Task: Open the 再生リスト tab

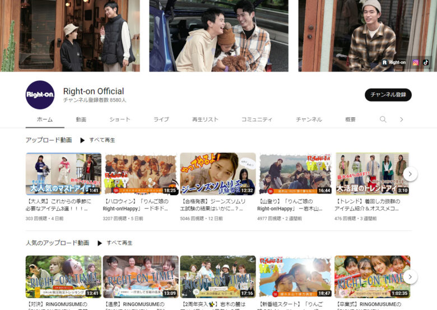Action: coord(205,119)
